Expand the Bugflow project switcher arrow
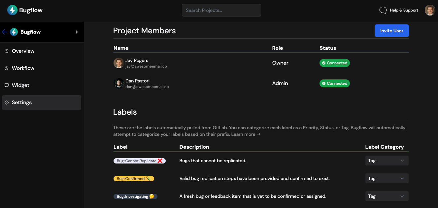Screen dimensions: 438x208 77,32
